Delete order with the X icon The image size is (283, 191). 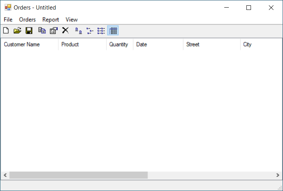[x=65, y=30]
